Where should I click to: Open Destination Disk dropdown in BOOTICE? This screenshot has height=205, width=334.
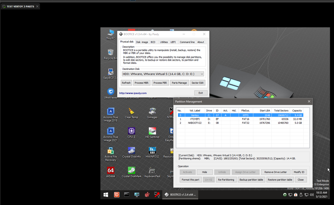[x=163, y=74]
